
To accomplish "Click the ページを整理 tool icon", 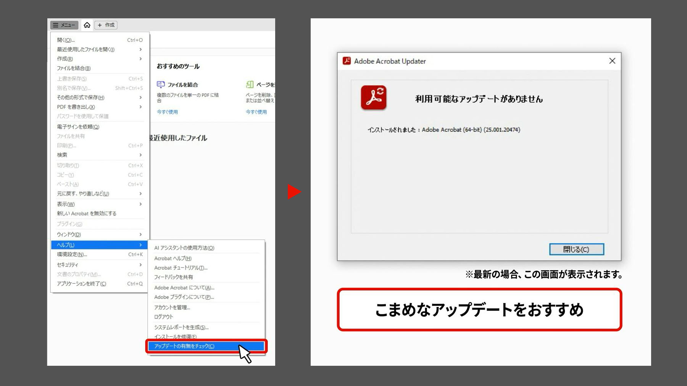I will click(250, 84).
